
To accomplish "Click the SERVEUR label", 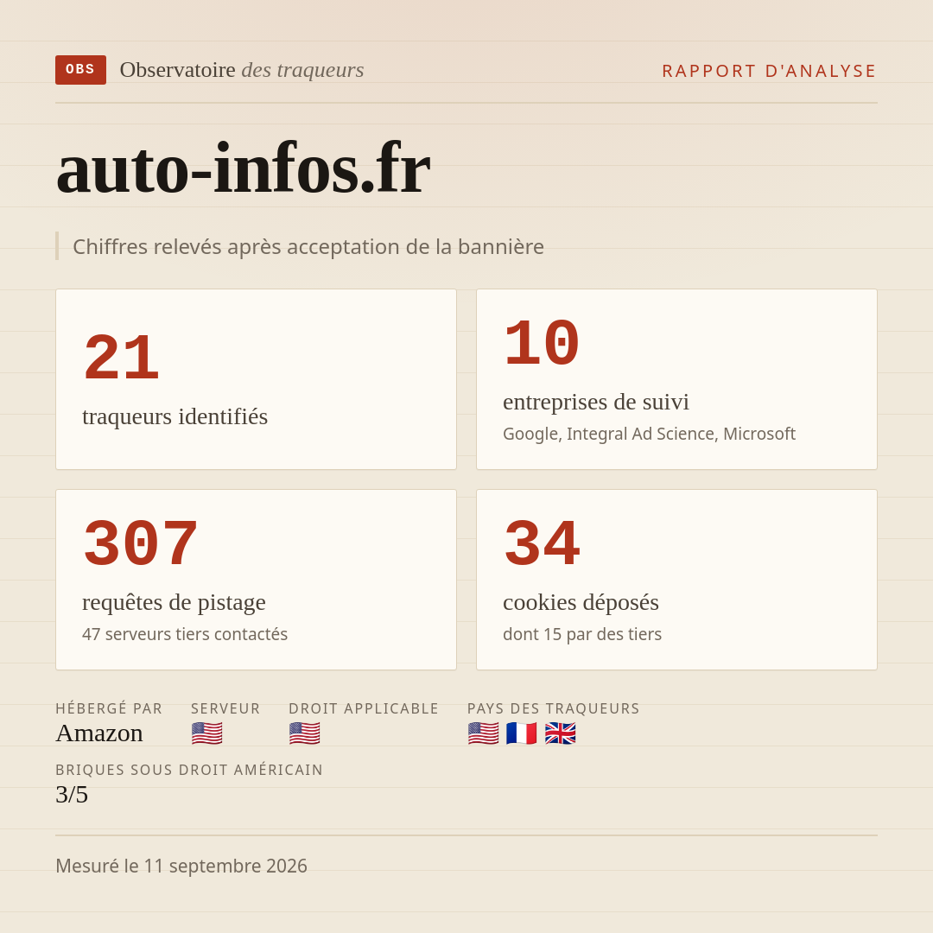I will coord(225,708).
